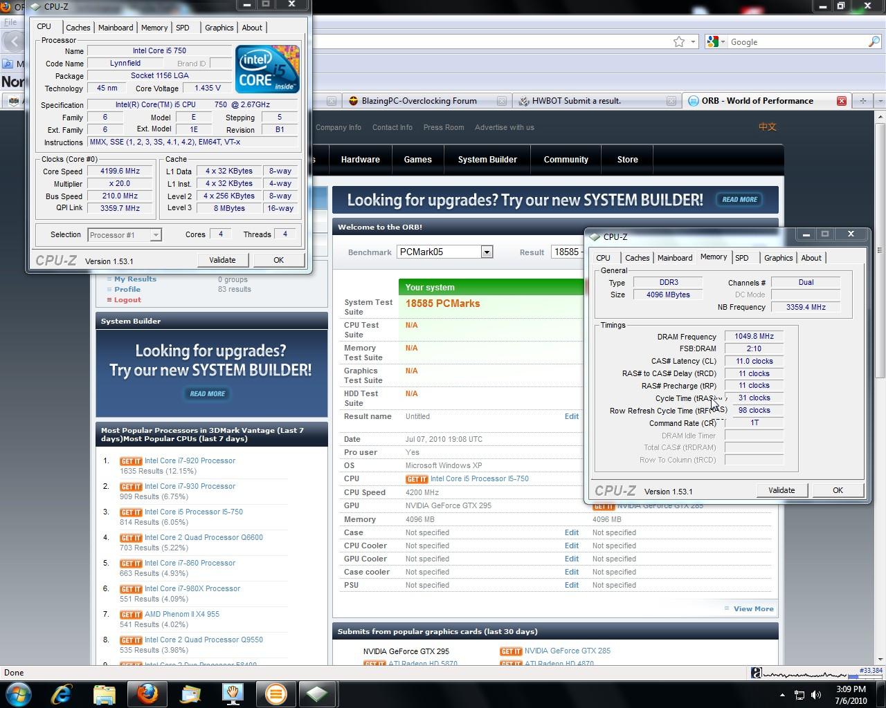This screenshot has width=886, height=708.
Task: Open the Hardware navigation menu item
Action: [x=360, y=160]
